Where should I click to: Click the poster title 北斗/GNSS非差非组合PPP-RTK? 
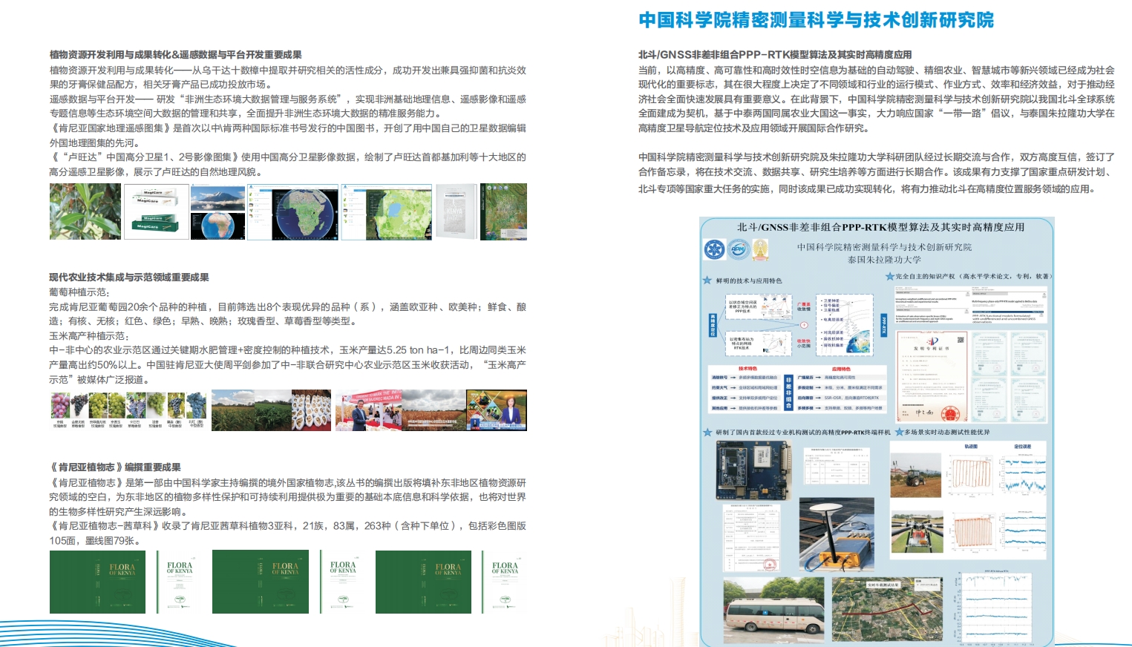pyautogui.click(x=880, y=227)
